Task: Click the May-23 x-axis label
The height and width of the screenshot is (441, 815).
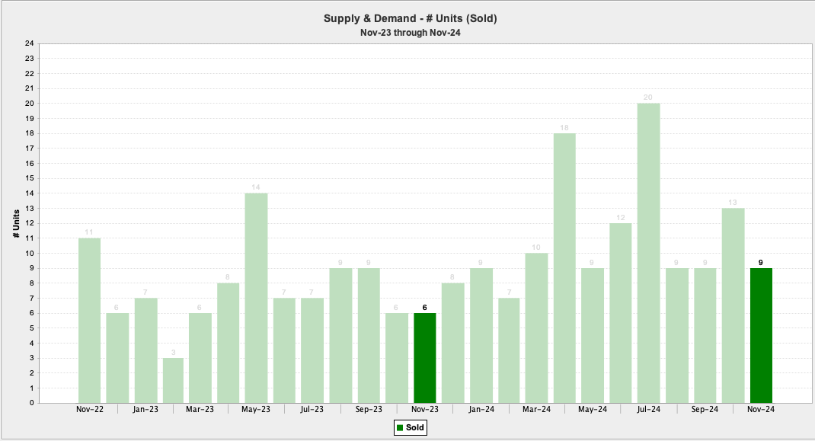Action: tap(256, 410)
